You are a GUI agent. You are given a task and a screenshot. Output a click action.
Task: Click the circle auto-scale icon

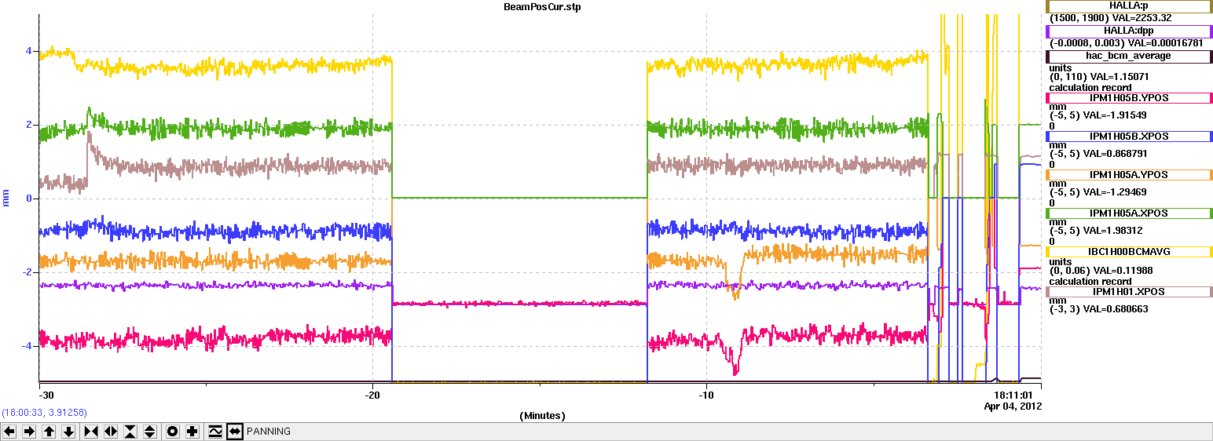[173, 432]
